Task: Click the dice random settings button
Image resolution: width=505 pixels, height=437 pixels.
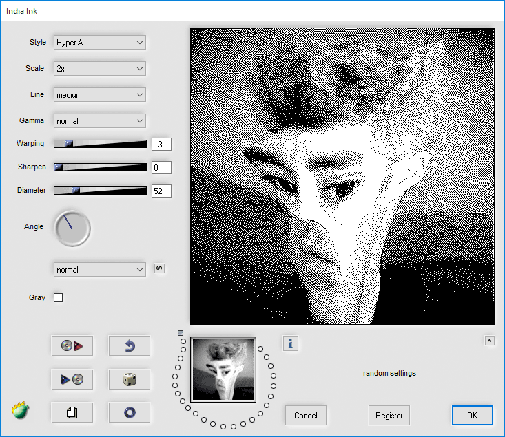Action: (x=129, y=379)
